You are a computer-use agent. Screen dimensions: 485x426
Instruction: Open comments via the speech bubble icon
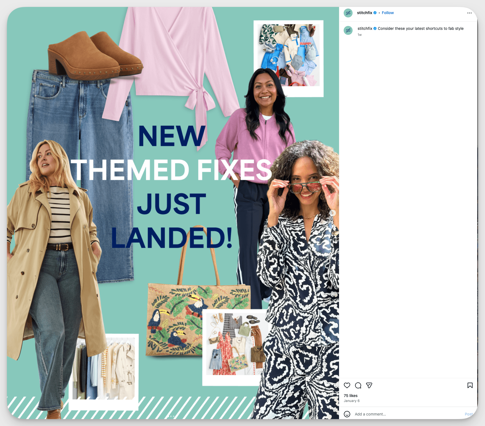[358, 385]
